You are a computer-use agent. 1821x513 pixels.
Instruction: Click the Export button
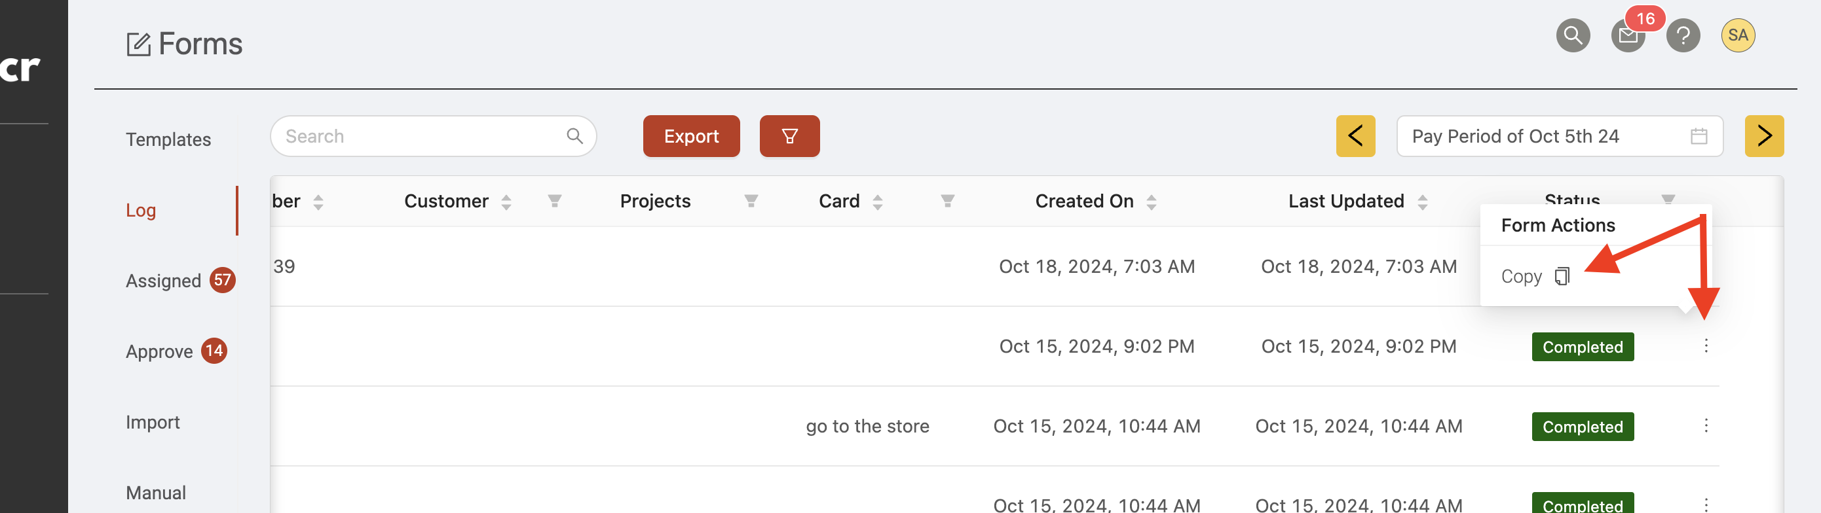point(691,135)
